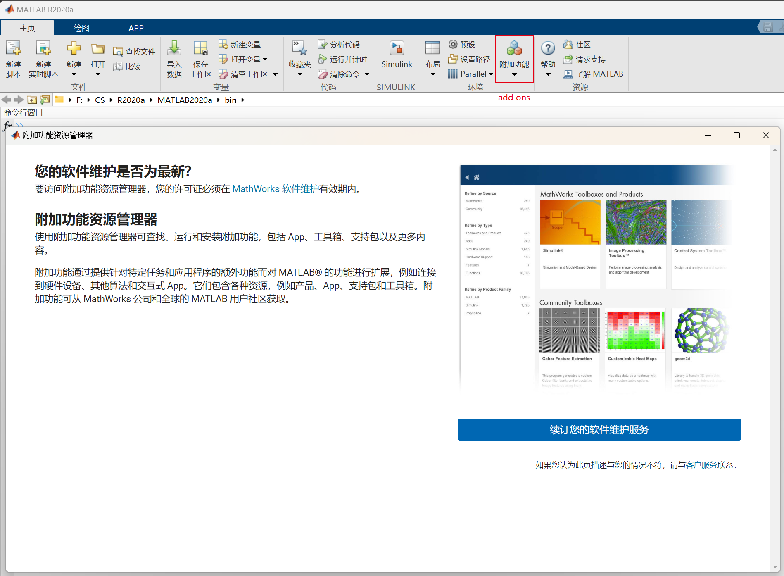Click the renew software maintenance (续订您的软件维护服务) button
This screenshot has height=576, width=784.
(599, 430)
